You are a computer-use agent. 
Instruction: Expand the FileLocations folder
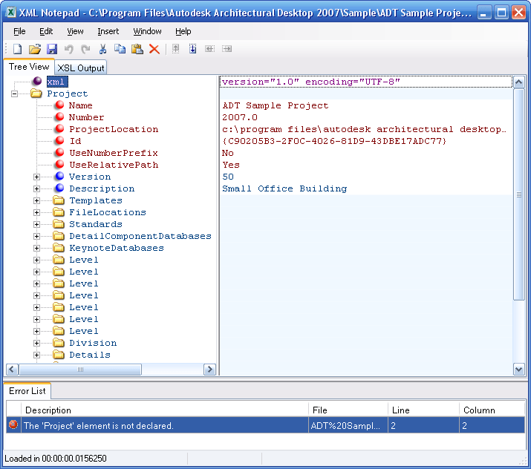click(36, 212)
